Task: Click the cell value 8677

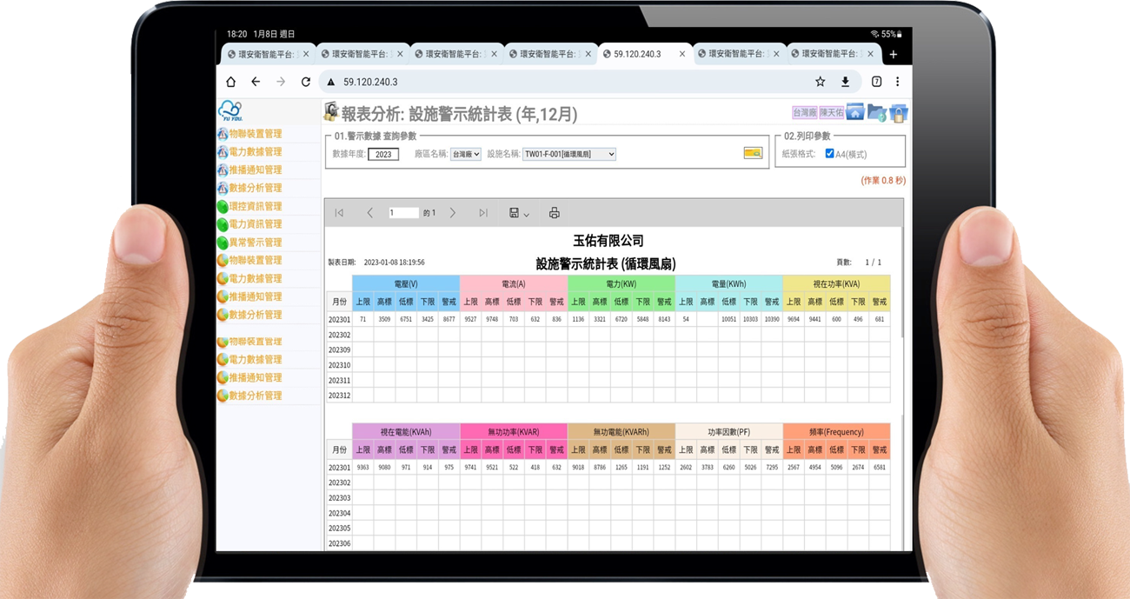Action: pyautogui.click(x=449, y=319)
